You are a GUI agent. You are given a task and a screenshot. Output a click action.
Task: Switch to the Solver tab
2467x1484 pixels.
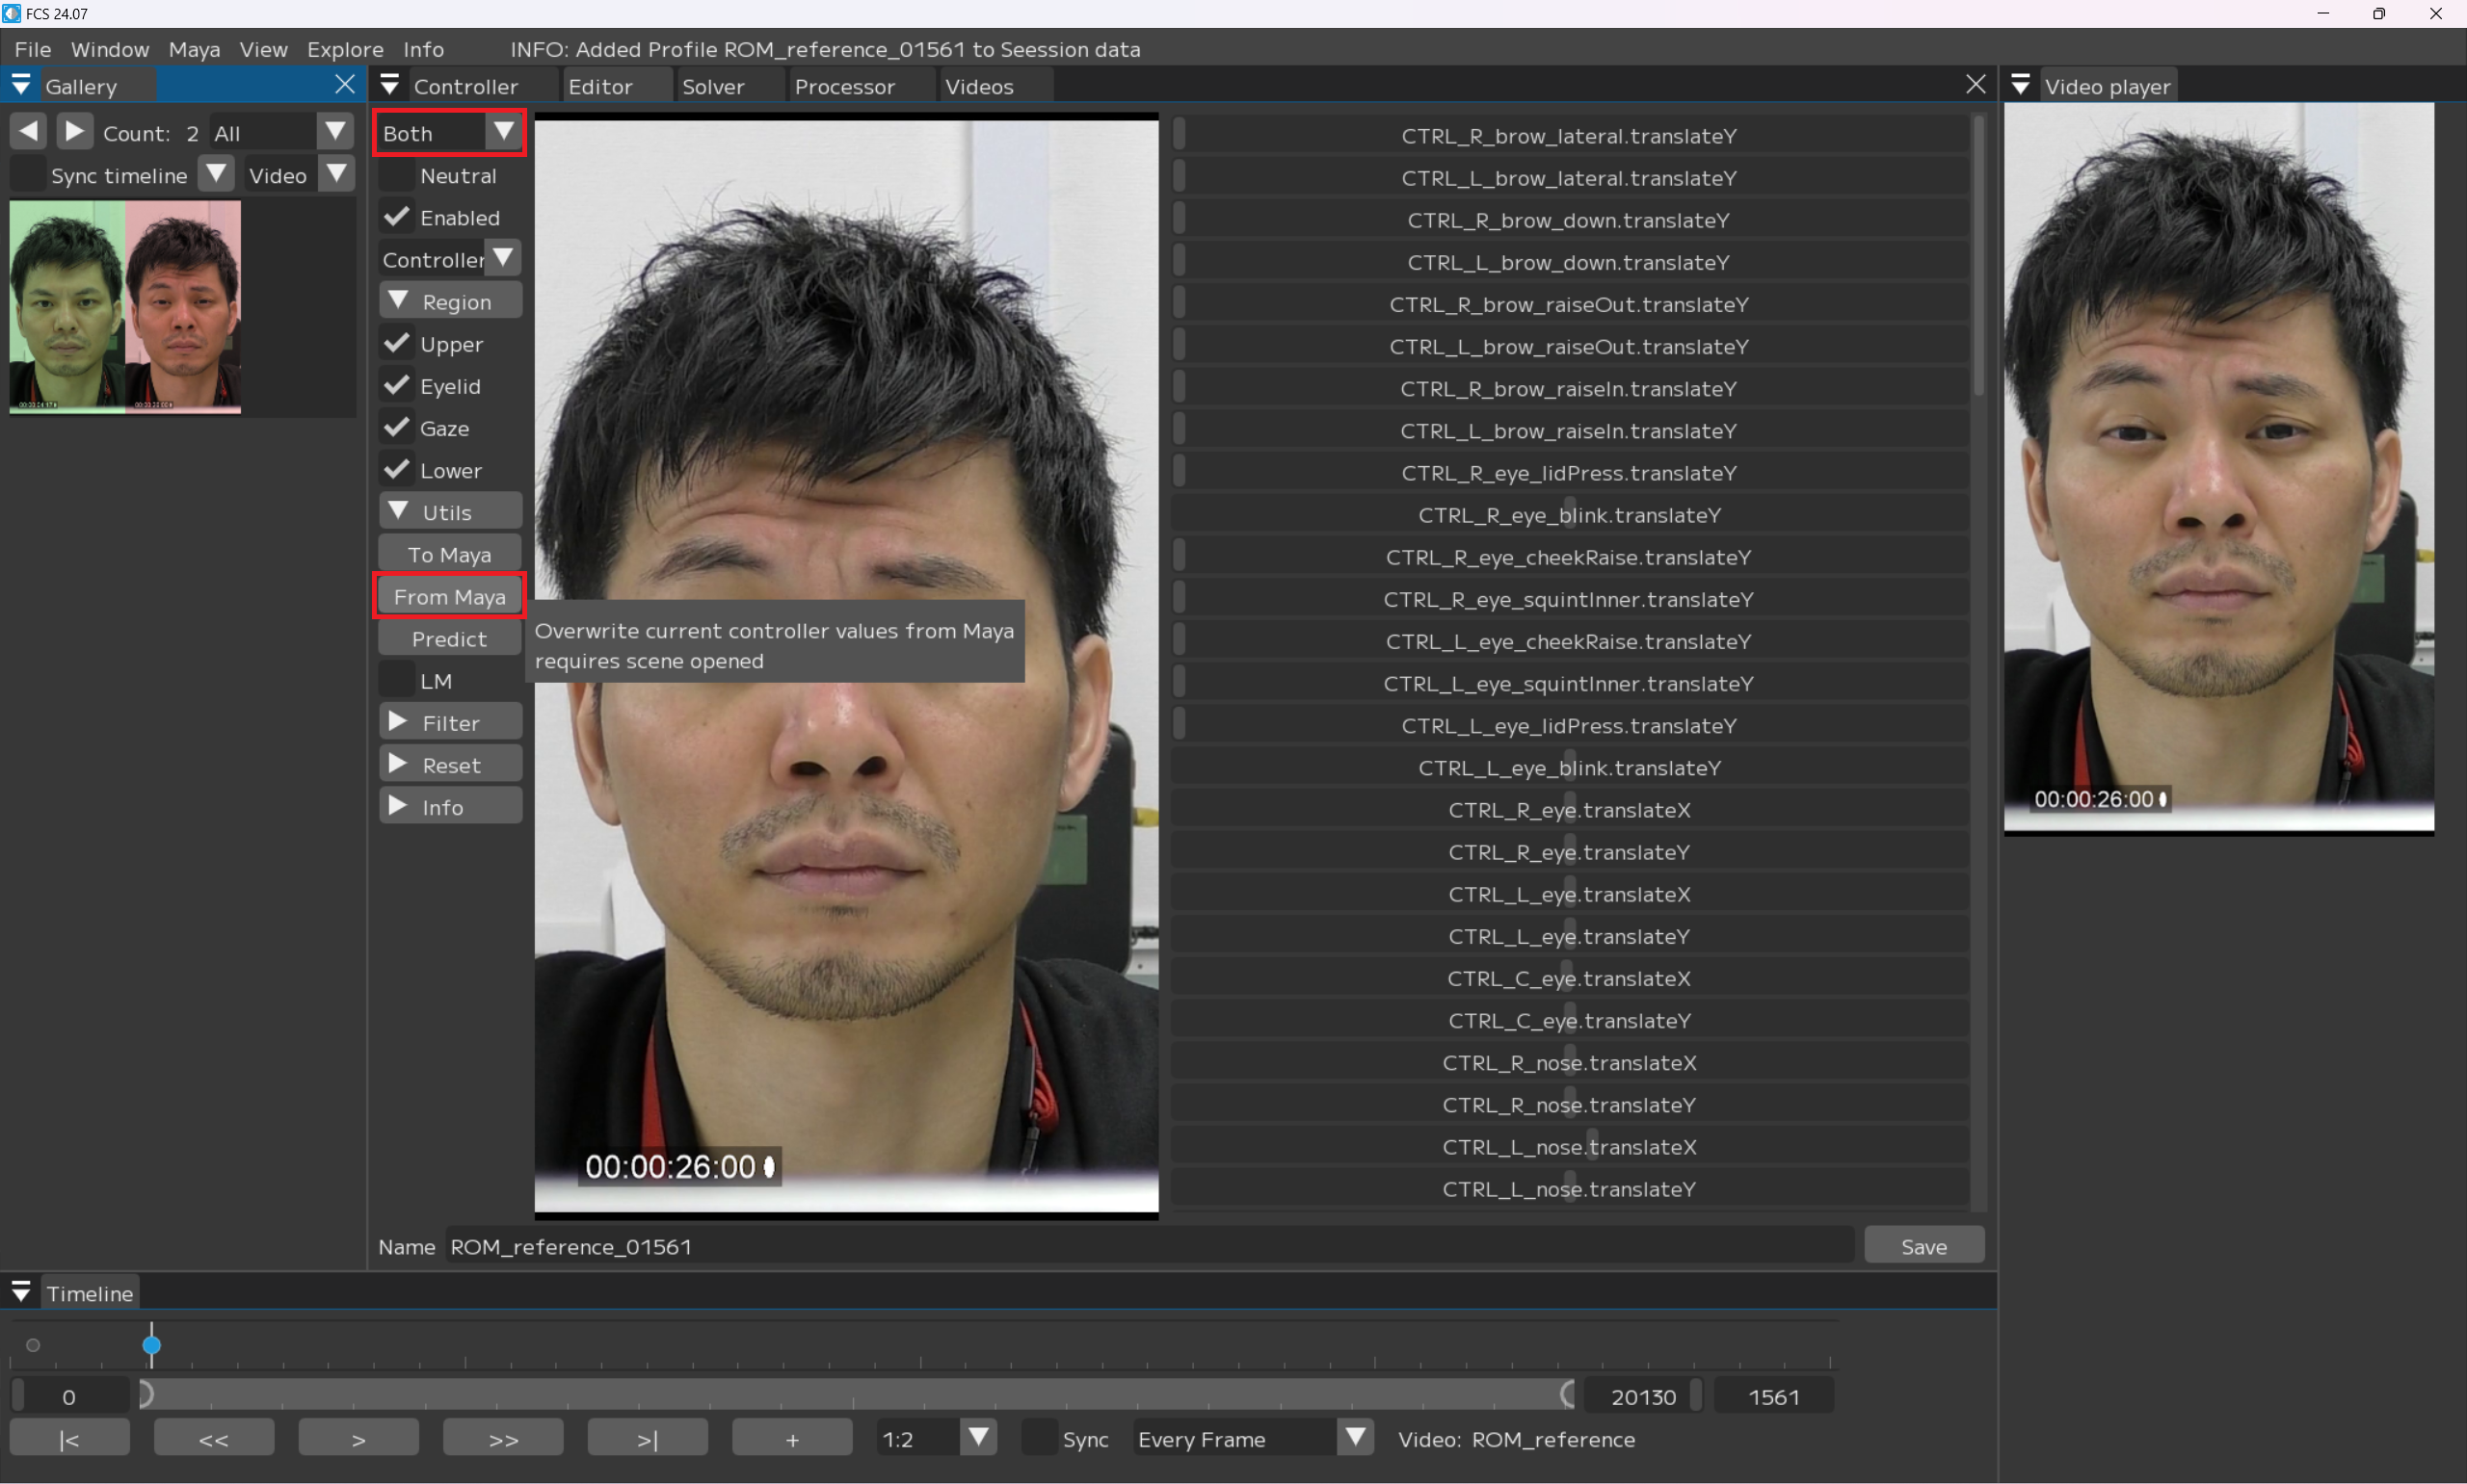(x=712, y=87)
